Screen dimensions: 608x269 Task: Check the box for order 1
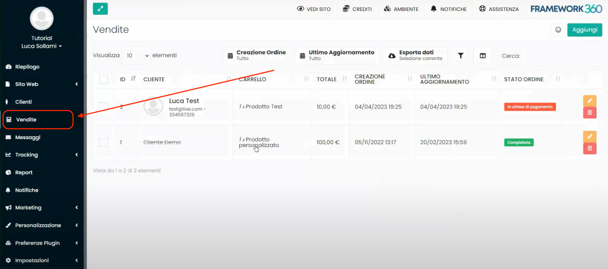point(104,142)
